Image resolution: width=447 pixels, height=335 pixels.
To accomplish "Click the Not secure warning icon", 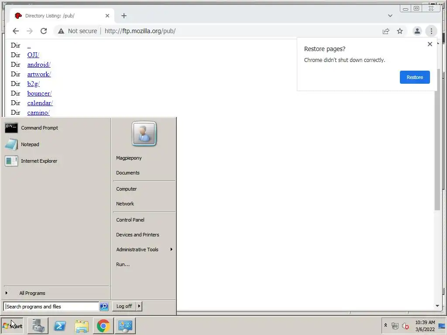I will point(61,31).
